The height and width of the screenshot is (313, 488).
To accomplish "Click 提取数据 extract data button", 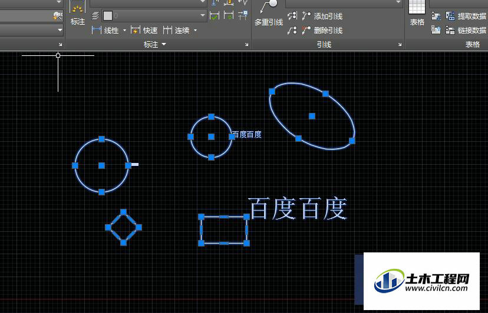I will click(x=466, y=16).
